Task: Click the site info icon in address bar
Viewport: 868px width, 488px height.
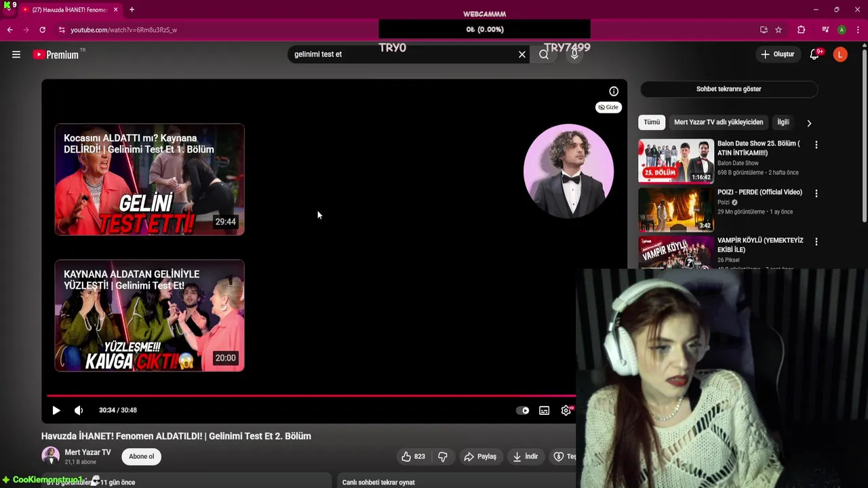Action: (x=62, y=30)
